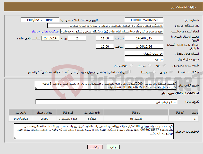Click the غذا و نوشیدنی cell in table row

tap(68, 119)
